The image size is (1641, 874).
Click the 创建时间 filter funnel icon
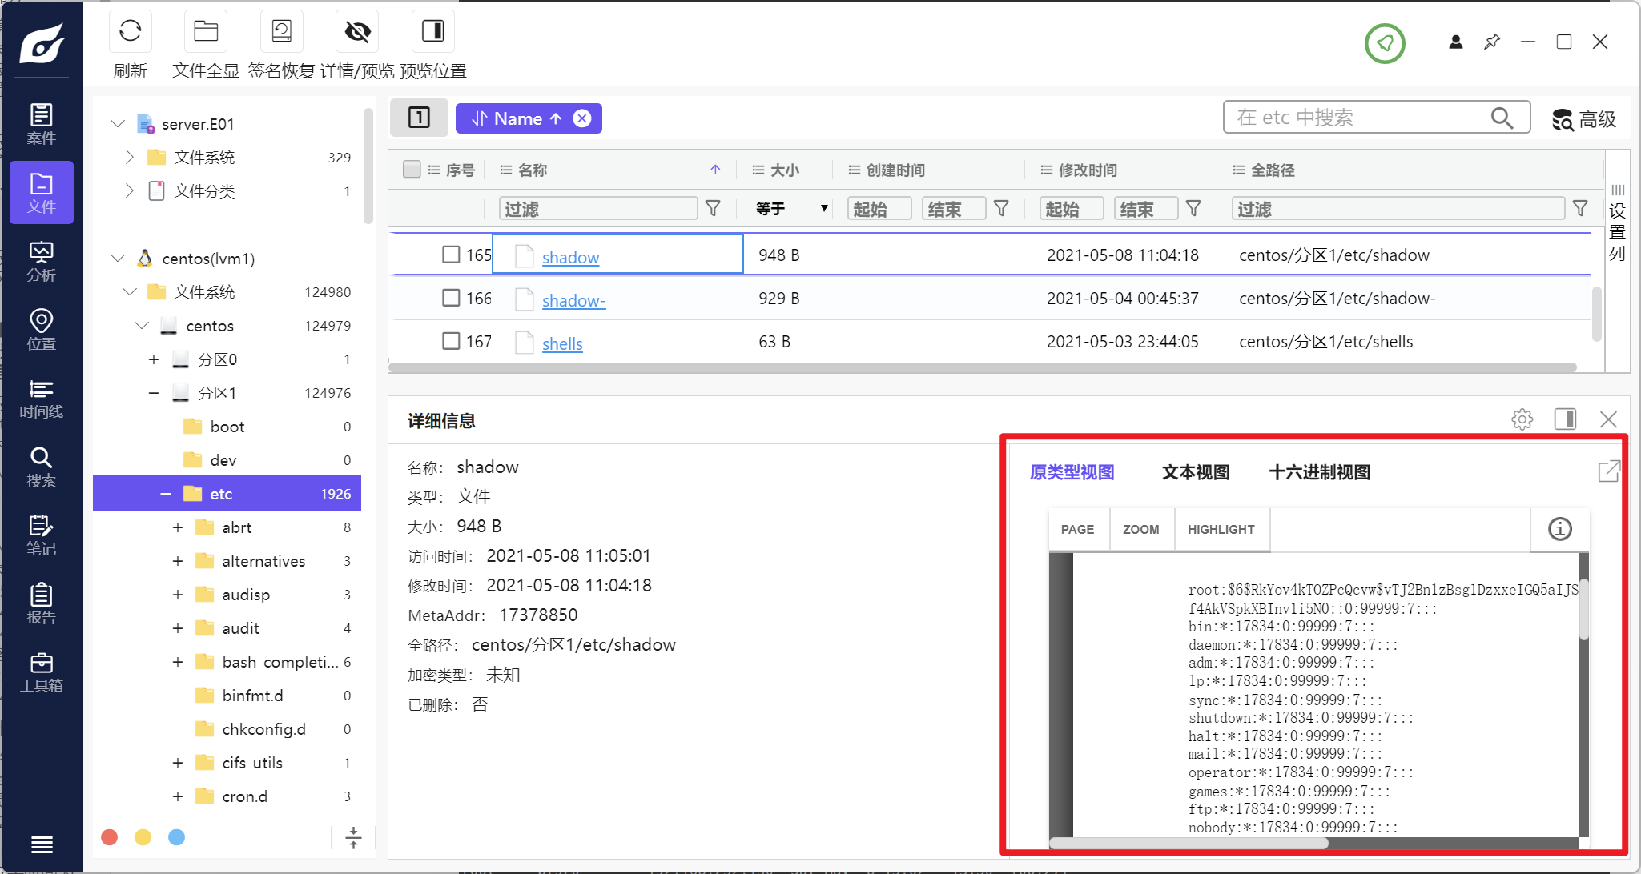(1001, 209)
